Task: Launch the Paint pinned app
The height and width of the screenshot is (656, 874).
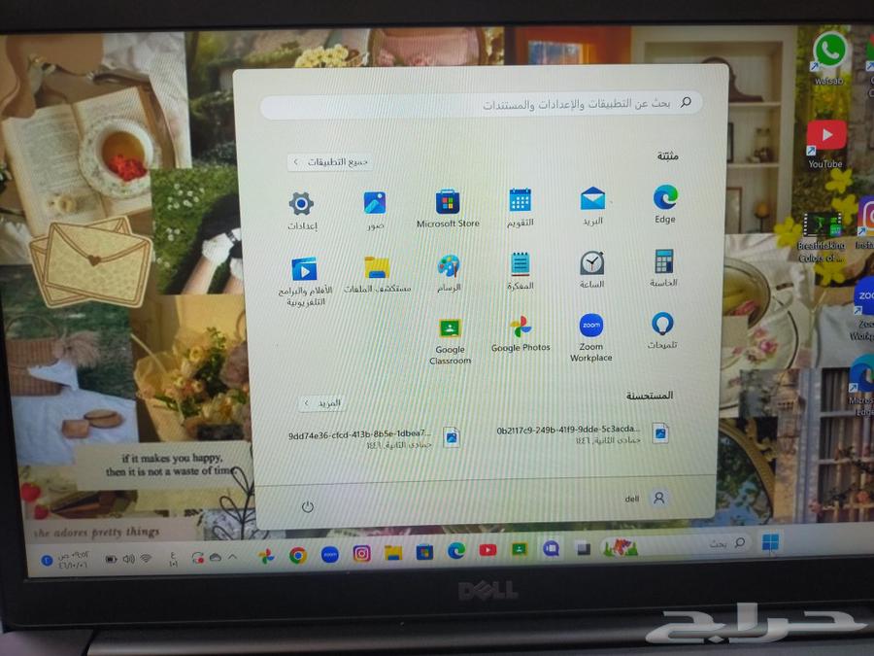Action: [x=449, y=273]
